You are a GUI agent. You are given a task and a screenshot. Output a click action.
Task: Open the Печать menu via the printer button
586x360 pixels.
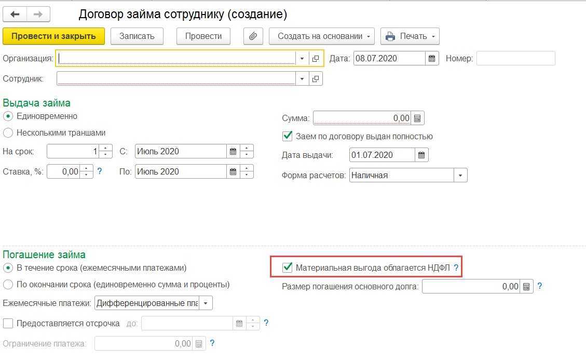410,36
